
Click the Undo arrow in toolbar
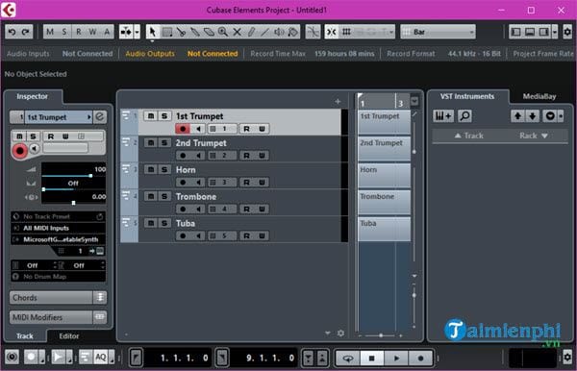click(12, 32)
